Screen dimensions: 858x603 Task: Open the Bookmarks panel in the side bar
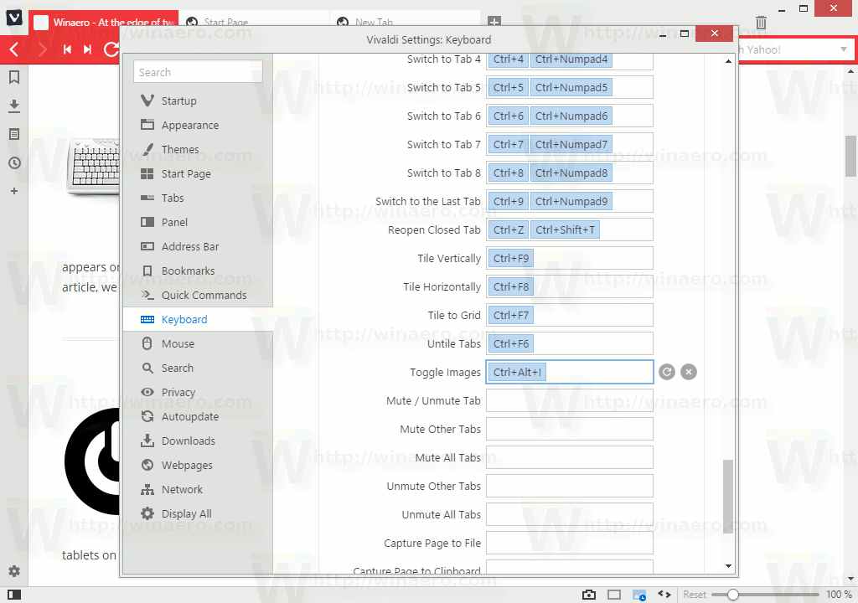tap(13, 75)
